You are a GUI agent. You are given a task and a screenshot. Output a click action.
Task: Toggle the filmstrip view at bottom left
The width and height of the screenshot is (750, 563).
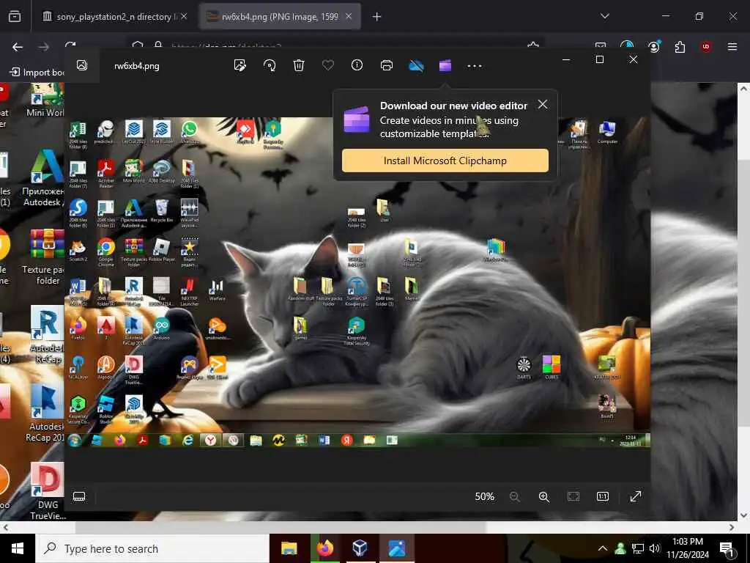point(79,496)
